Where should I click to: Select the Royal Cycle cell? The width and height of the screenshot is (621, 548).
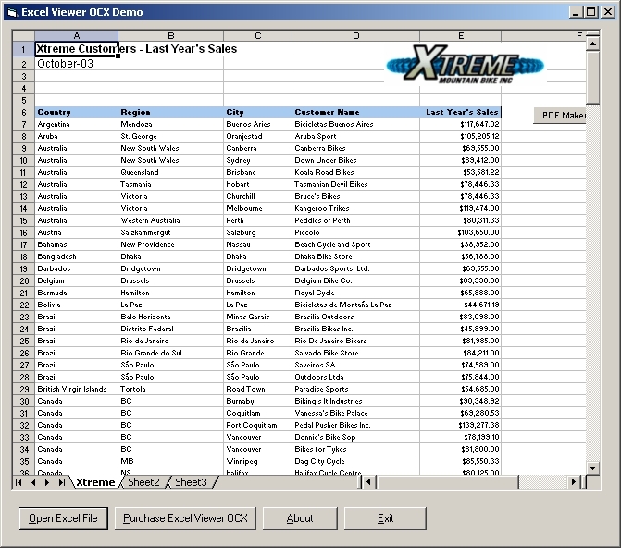pyautogui.click(x=355, y=293)
